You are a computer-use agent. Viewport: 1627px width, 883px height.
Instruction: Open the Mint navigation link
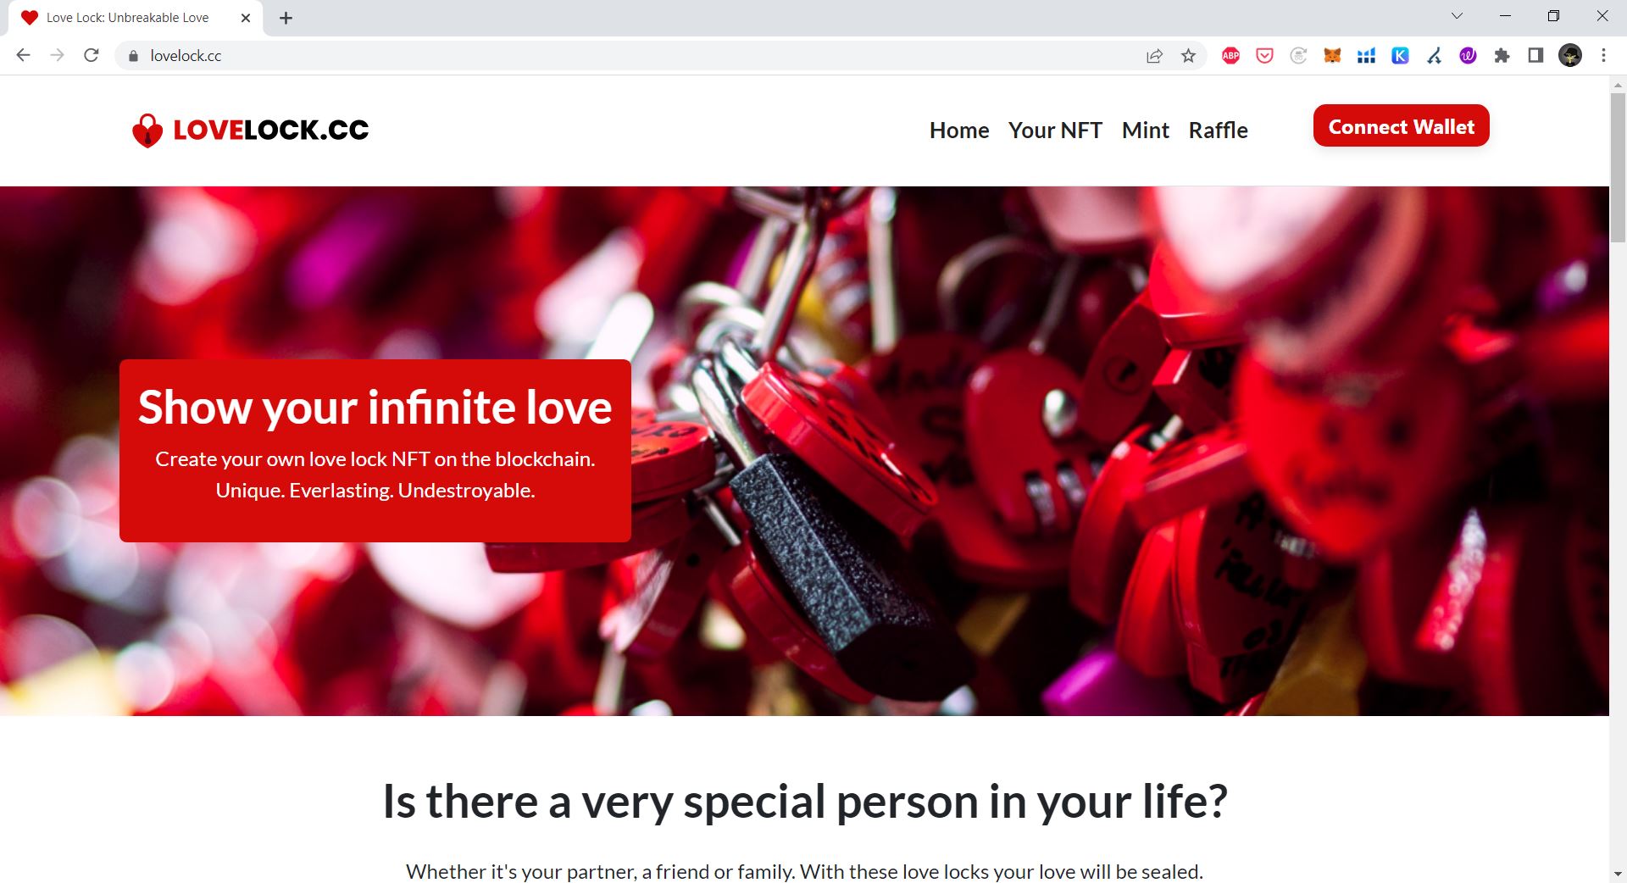click(x=1146, y=131)
